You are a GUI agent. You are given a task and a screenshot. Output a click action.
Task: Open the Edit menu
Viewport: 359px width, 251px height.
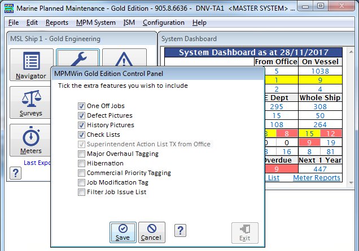coord(32,23)
